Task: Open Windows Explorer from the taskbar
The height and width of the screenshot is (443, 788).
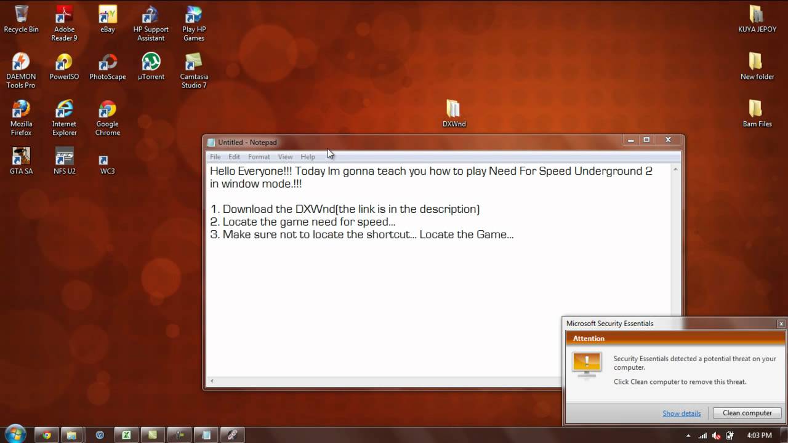Action: click(x=72, y=435)
